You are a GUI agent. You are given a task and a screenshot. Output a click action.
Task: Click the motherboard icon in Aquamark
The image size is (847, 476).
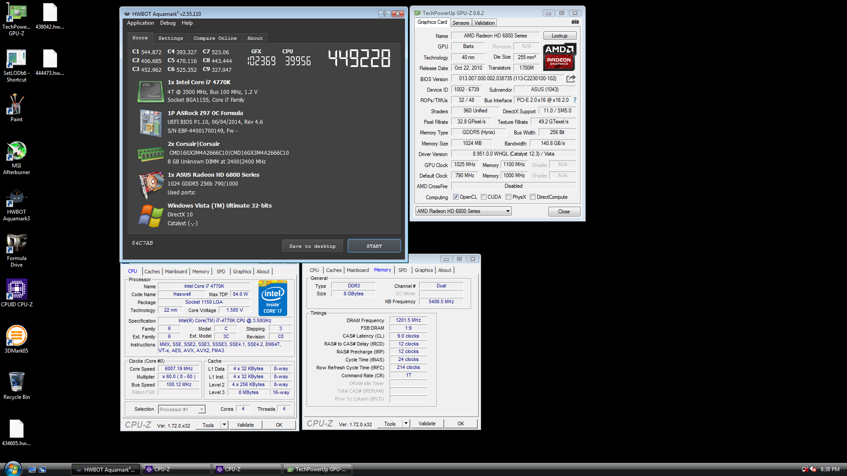(x=151, y=123)
